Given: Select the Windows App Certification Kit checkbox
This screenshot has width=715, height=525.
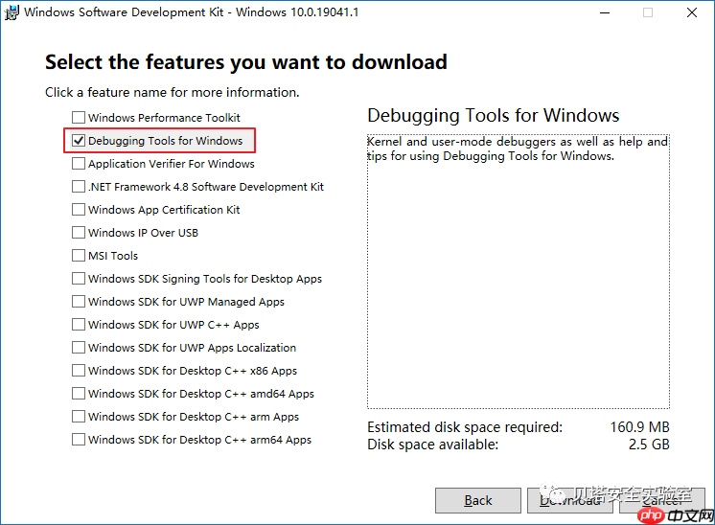Looking at the screenshot, I should [x=79, y=209].
